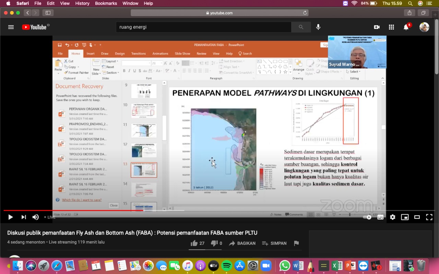Open Spotlight search in menu bar
Viewport: 439px width, 274px height.
[411, 3]
